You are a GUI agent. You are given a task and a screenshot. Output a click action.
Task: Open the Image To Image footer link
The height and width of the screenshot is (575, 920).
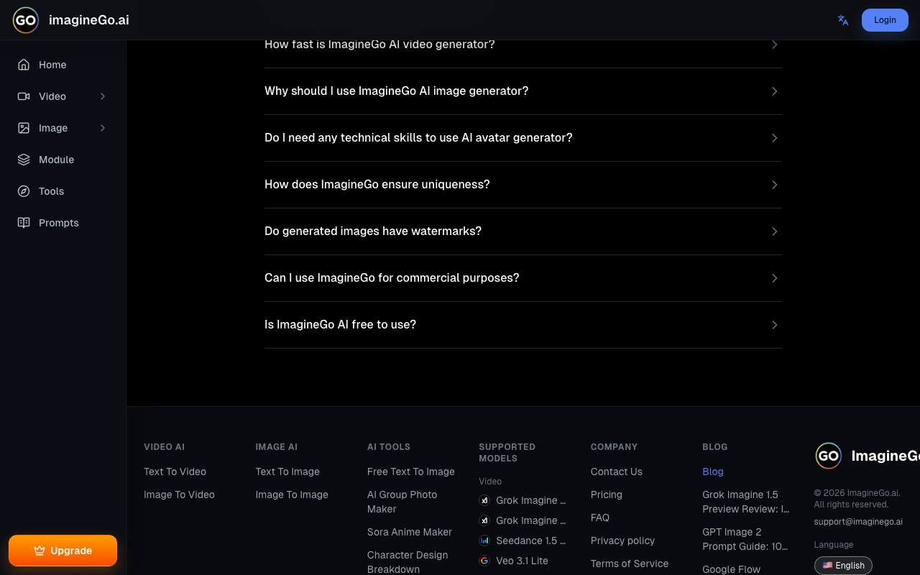pos(292,494)
